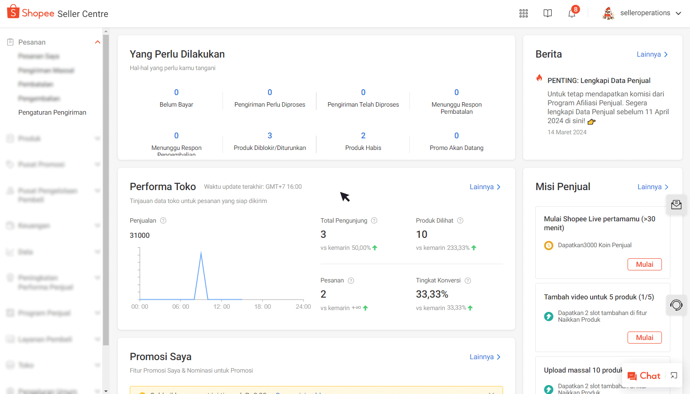Open the envelope icon on right edge

(676, 205)
